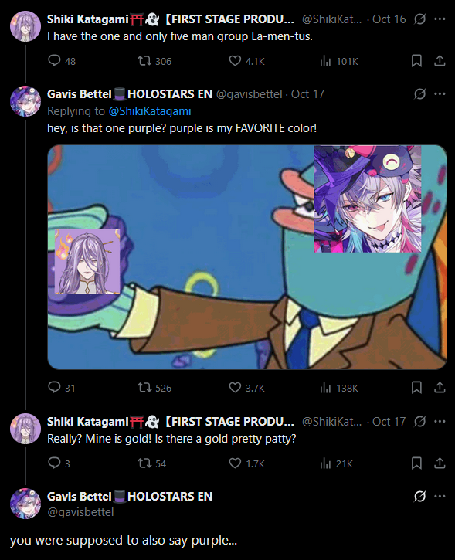The image size is (455, 560).
Task: Share Shiki's first tweet
Action: [x=440, y=61]
